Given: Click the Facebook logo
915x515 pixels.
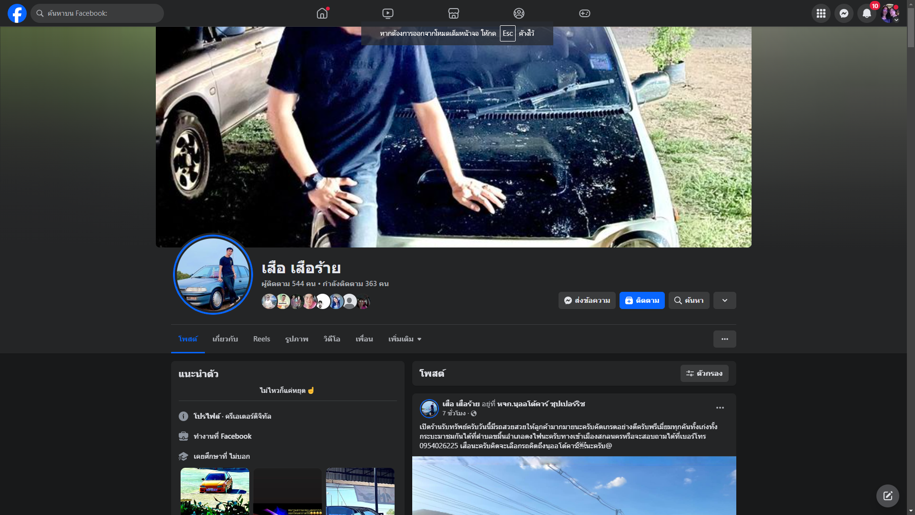Looking at the screenshot, I should pos(17,13).
